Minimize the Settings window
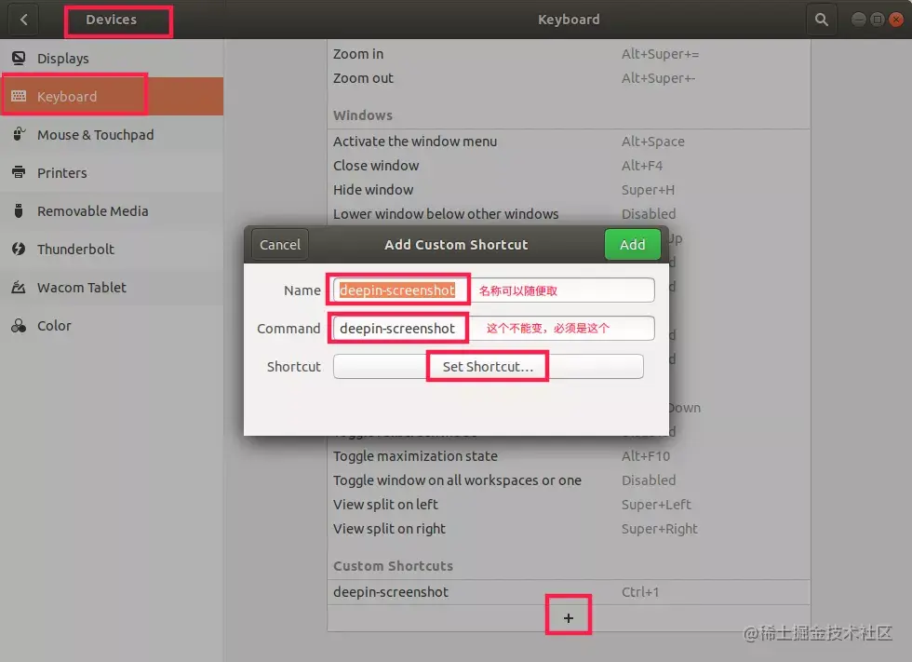912x662 pixels. (858, 20)
